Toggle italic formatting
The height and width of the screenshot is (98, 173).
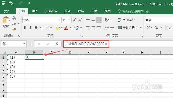[30, 28]
